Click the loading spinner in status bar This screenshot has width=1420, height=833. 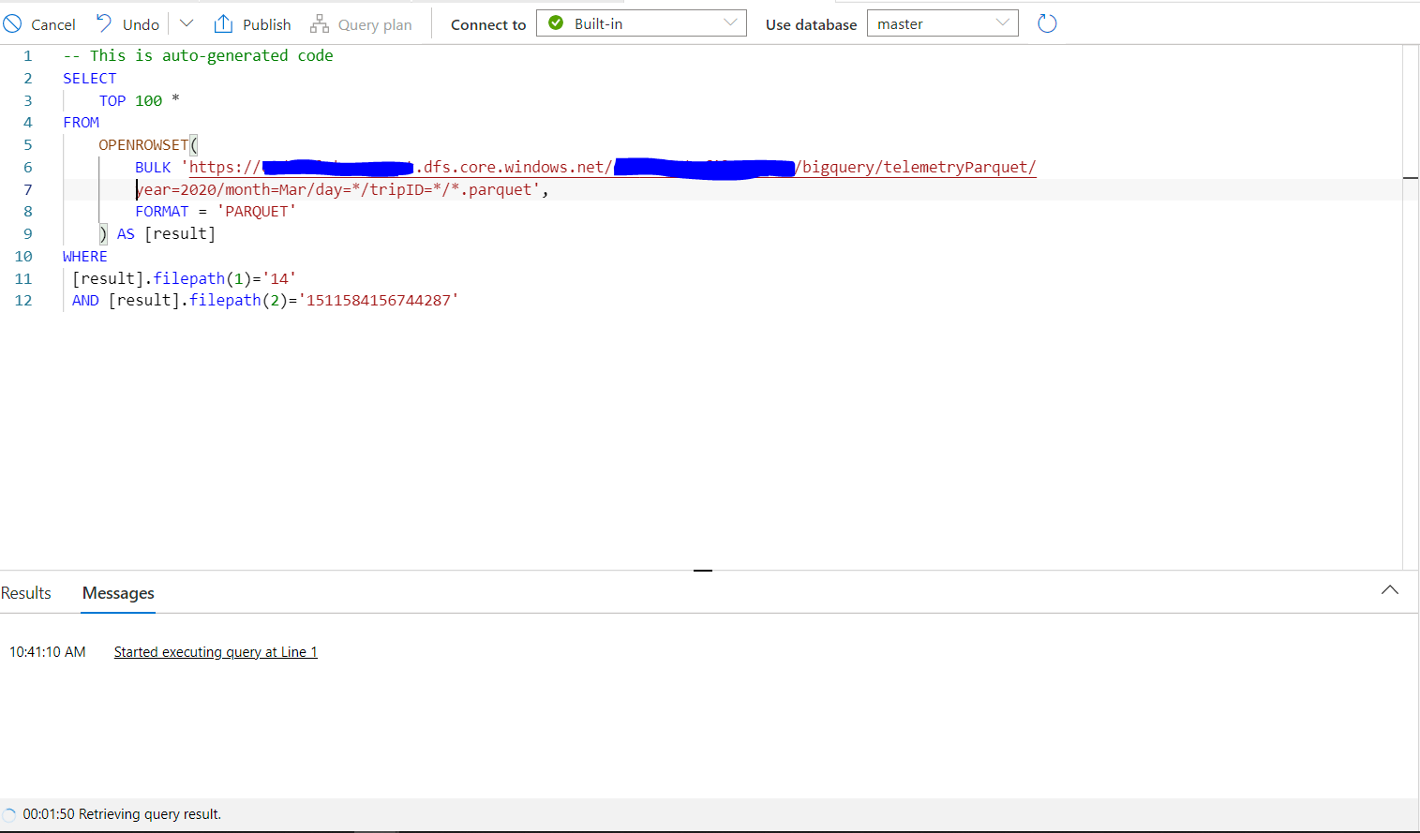[x=10, y=814]
